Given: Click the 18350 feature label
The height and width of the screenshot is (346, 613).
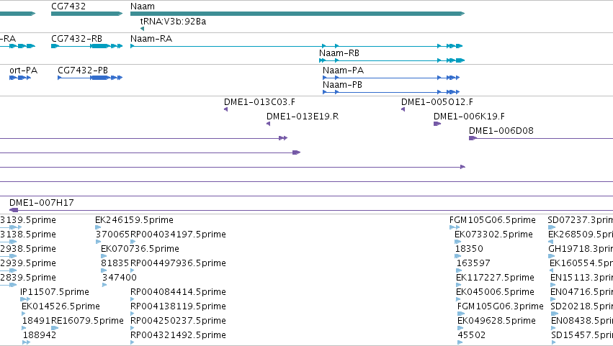Looking at the screenshot, I should 469,249.
